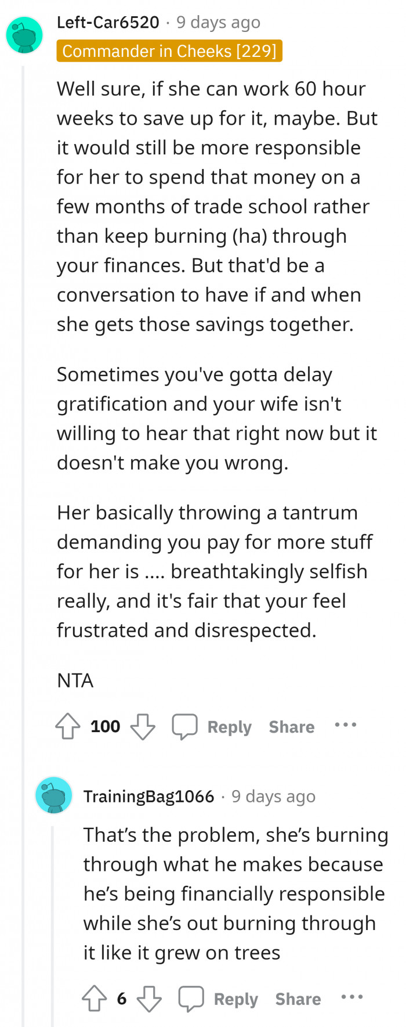Open the overflow menu on the top comment

[345, 725]
